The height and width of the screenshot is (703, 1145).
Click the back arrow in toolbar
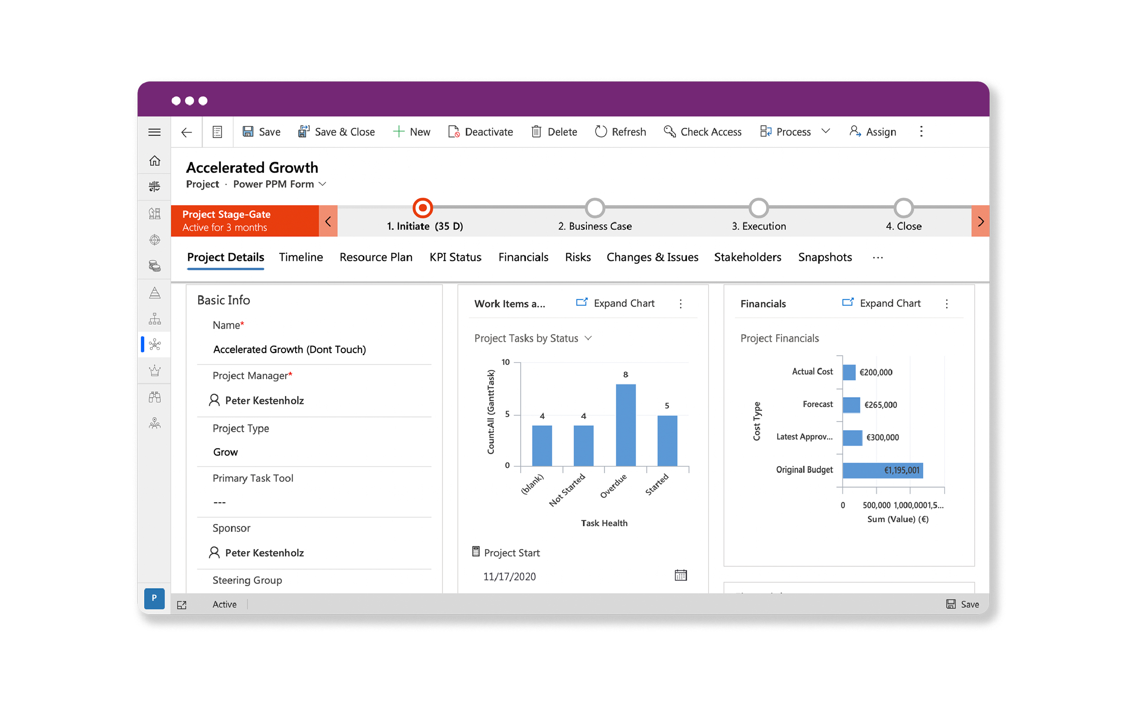coord(186,132)
